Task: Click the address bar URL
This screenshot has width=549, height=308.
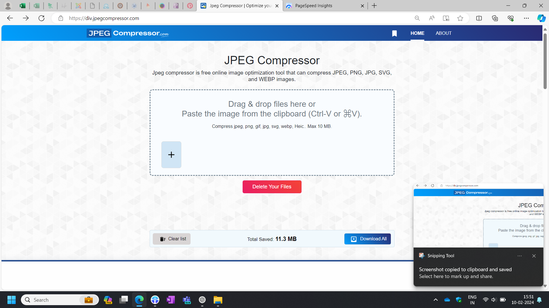Action: pos(104,18)
